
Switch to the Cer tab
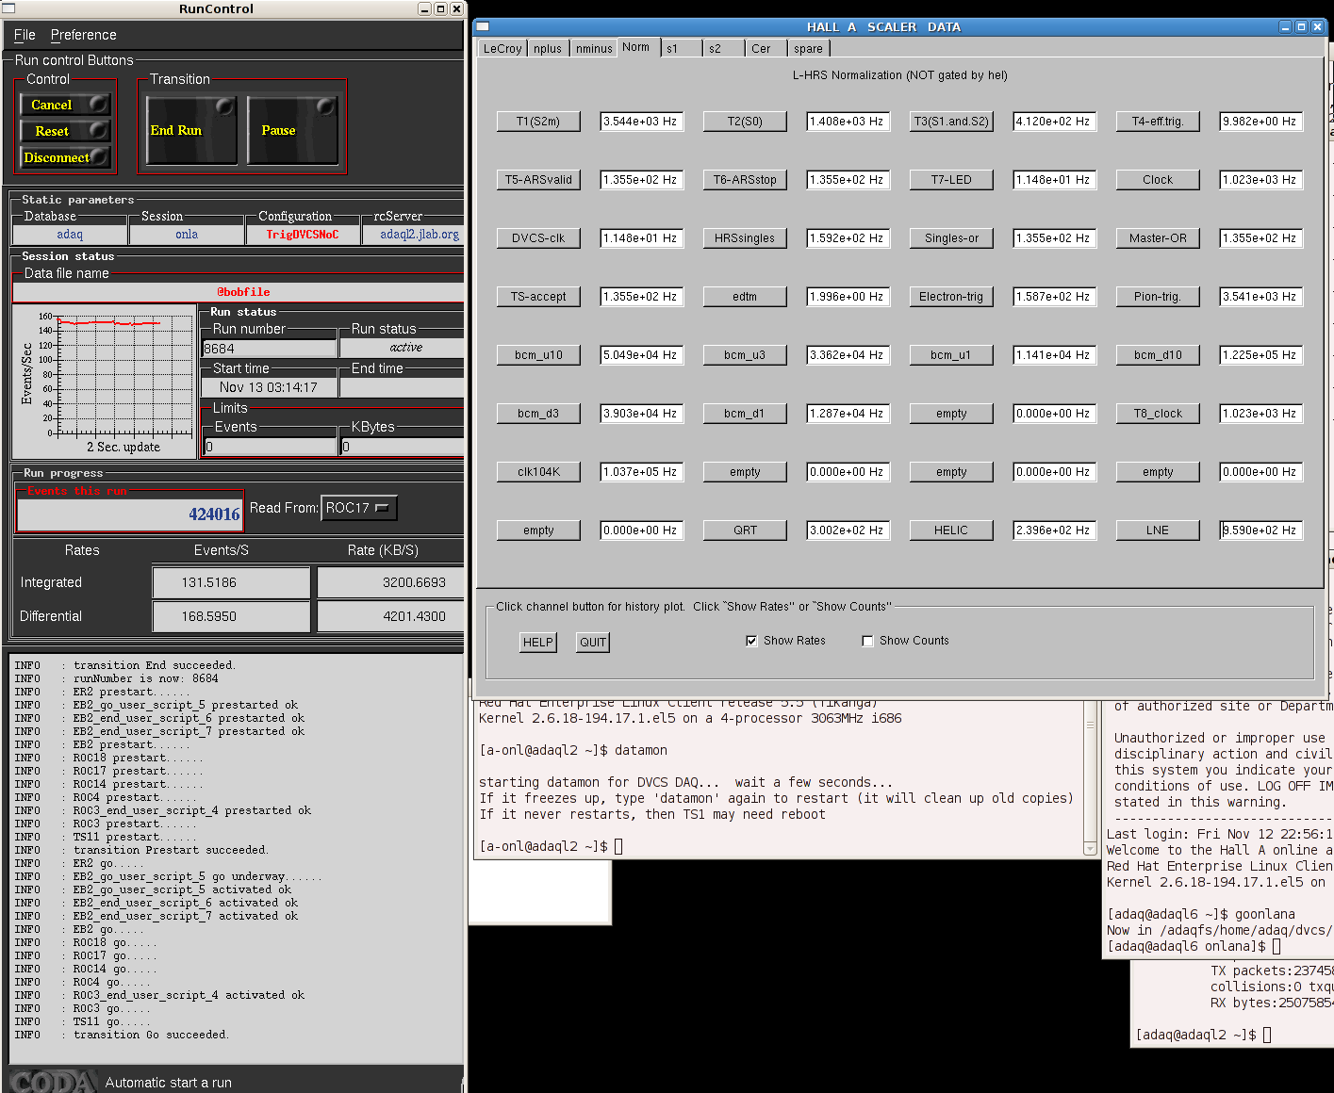pyautogui.click(x=766, y=49)
